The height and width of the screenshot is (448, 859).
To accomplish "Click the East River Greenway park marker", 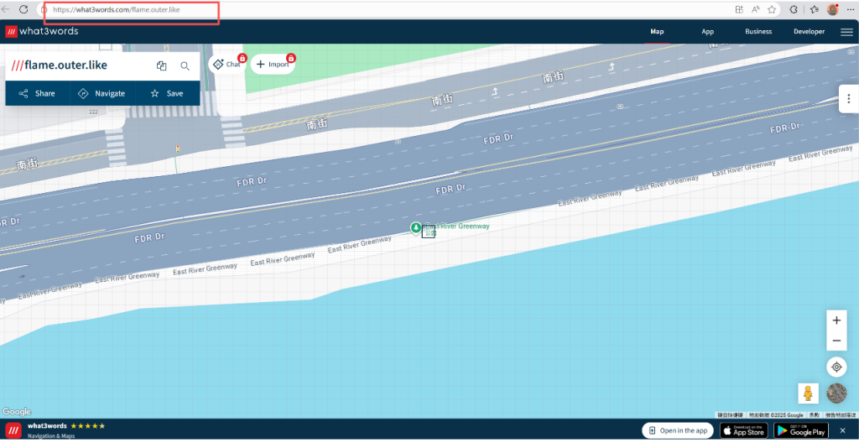I will [x=415, y=228].
